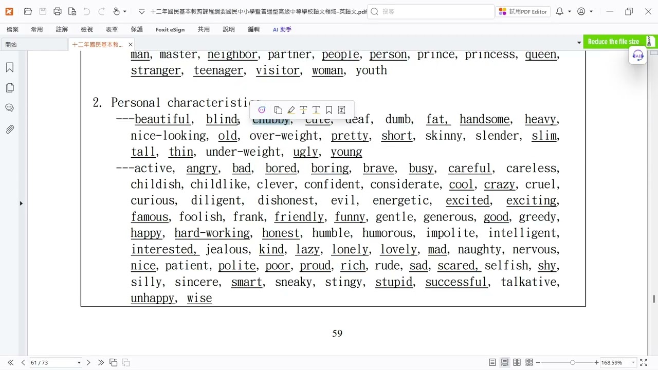Open the user account icon
The height and width of the screenshot is (370, 658).
[581, 11]
